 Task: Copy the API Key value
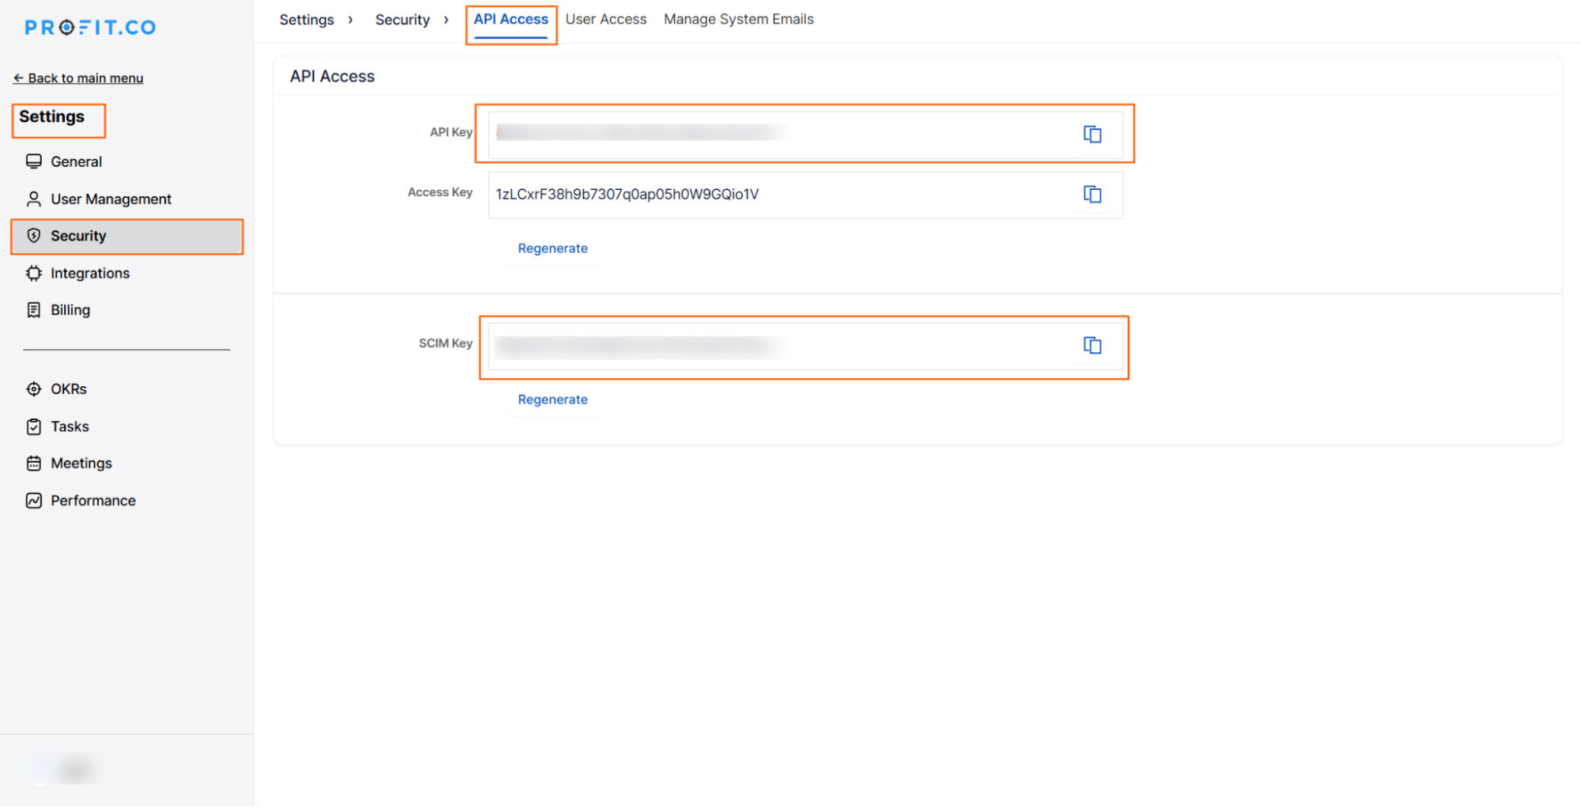point(1092,134)
